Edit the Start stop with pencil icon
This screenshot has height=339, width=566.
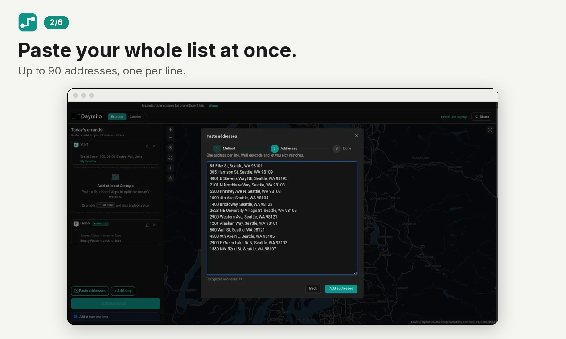click(147, 146)
